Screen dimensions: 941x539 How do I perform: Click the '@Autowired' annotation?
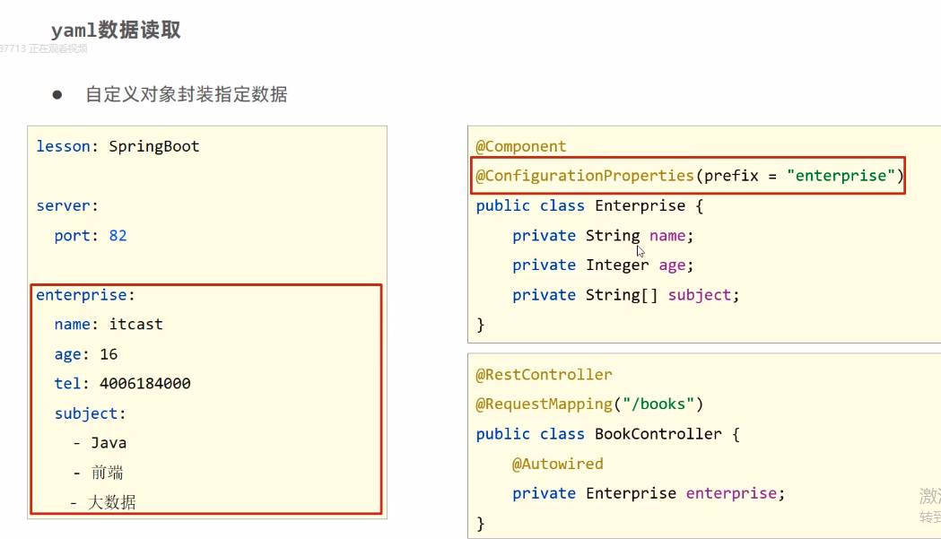coord(557,464)
